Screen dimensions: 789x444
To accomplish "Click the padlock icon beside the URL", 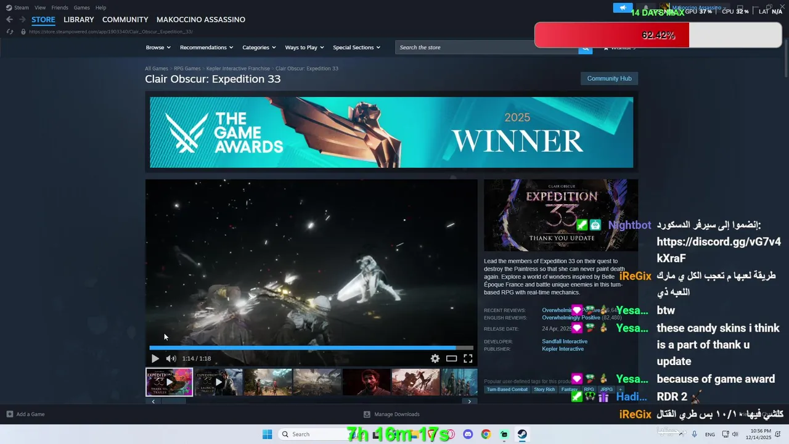I will 23,31.
